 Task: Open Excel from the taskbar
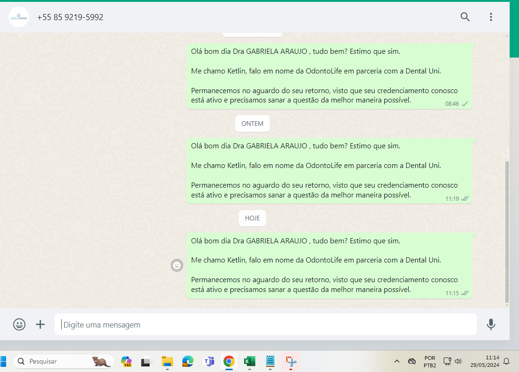tap(250, 361)
